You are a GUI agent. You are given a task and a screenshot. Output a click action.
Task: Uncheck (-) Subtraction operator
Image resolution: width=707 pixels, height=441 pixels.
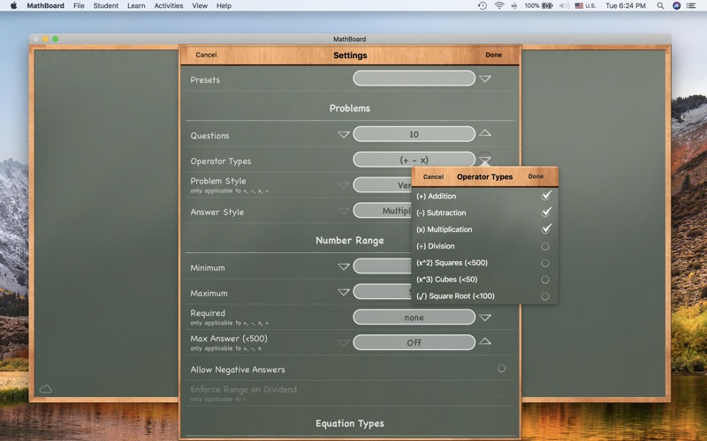546,212
